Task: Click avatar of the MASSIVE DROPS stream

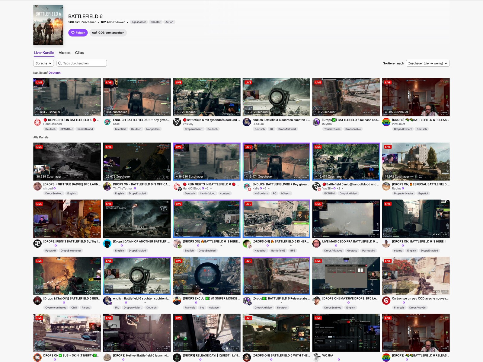Action: pos(316,300)
